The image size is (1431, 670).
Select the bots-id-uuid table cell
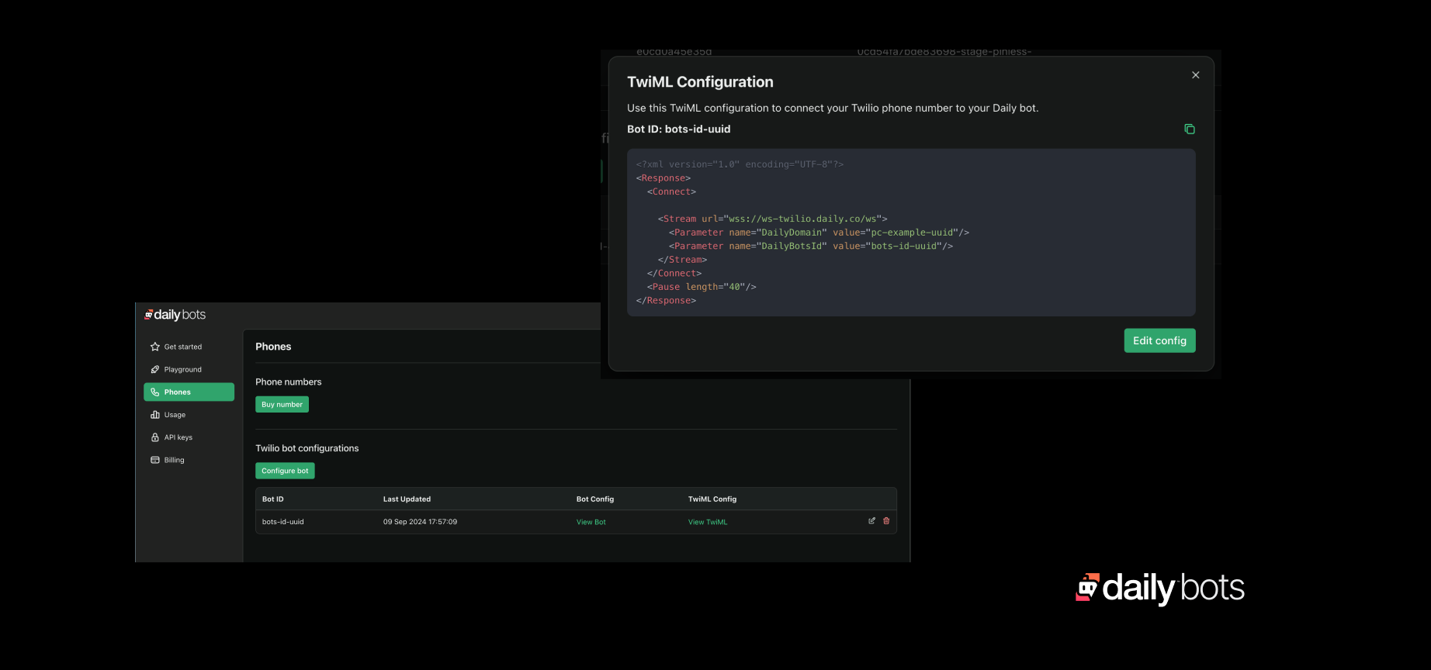coord(282,522)
